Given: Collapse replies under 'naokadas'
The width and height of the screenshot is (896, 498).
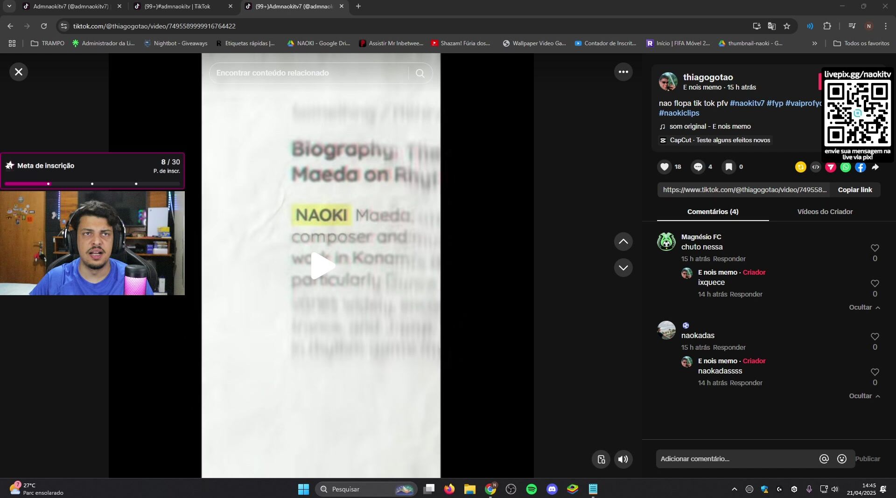Looking at the screenshot, I should pos(864,396).
